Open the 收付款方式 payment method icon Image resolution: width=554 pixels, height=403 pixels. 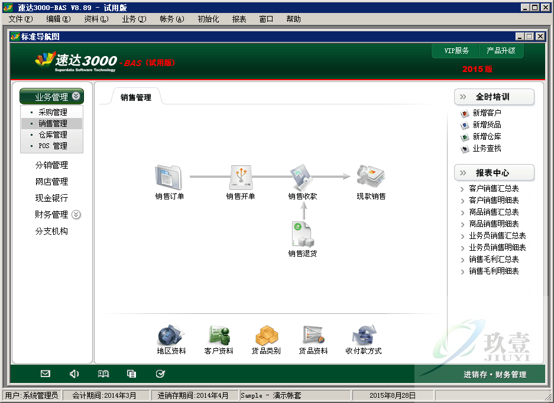364,335
